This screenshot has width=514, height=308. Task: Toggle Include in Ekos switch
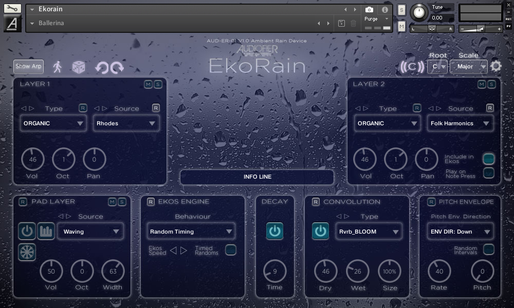pos(489,159)
